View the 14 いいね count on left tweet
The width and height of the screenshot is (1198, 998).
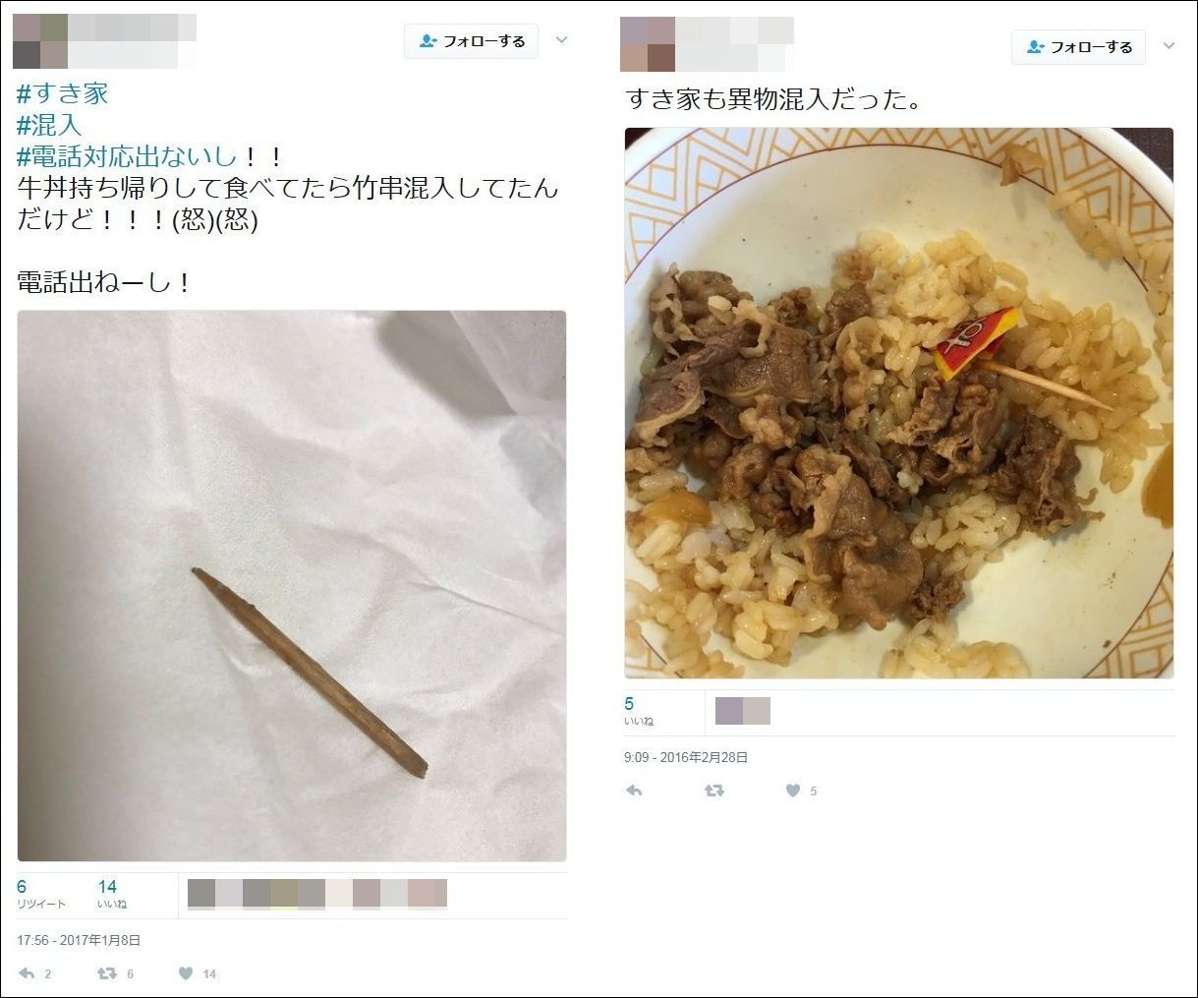[x=112, y=894]
